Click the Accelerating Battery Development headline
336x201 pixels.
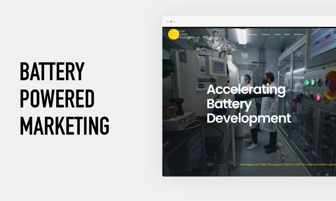click(249, 103)
